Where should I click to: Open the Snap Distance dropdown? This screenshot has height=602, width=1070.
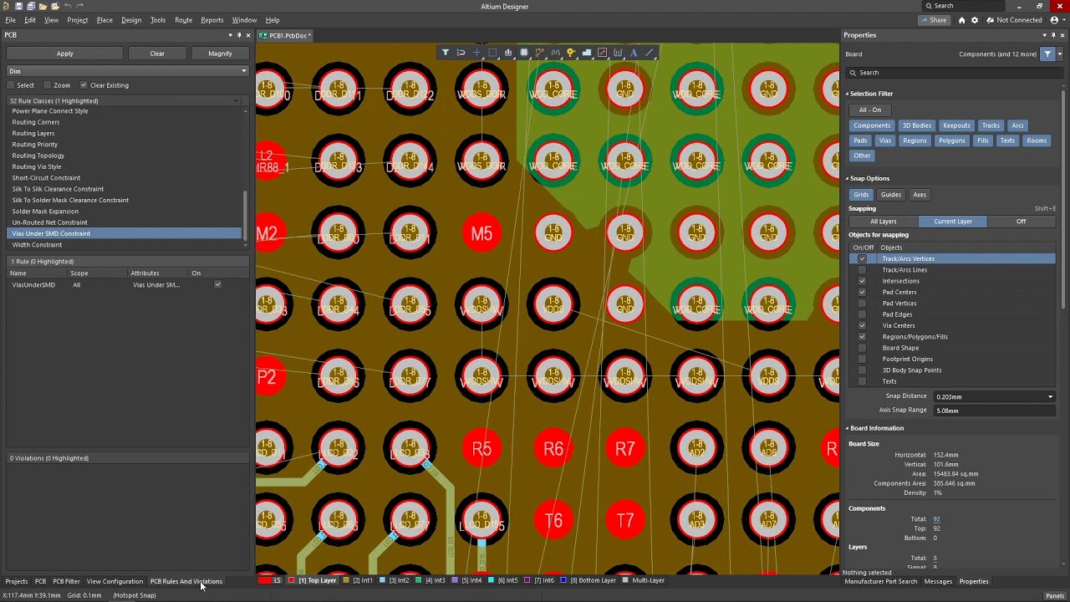1050,397
